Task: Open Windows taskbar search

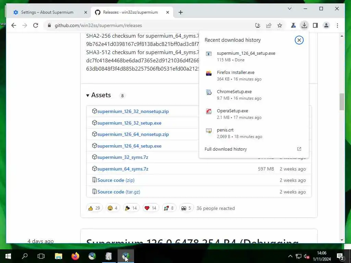Action: coord(25,256)
